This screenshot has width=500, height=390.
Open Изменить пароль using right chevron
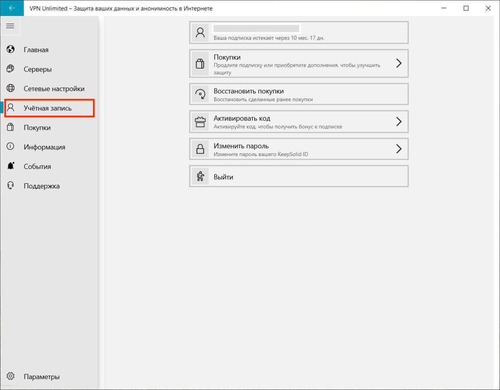click(x=398, y=149)
